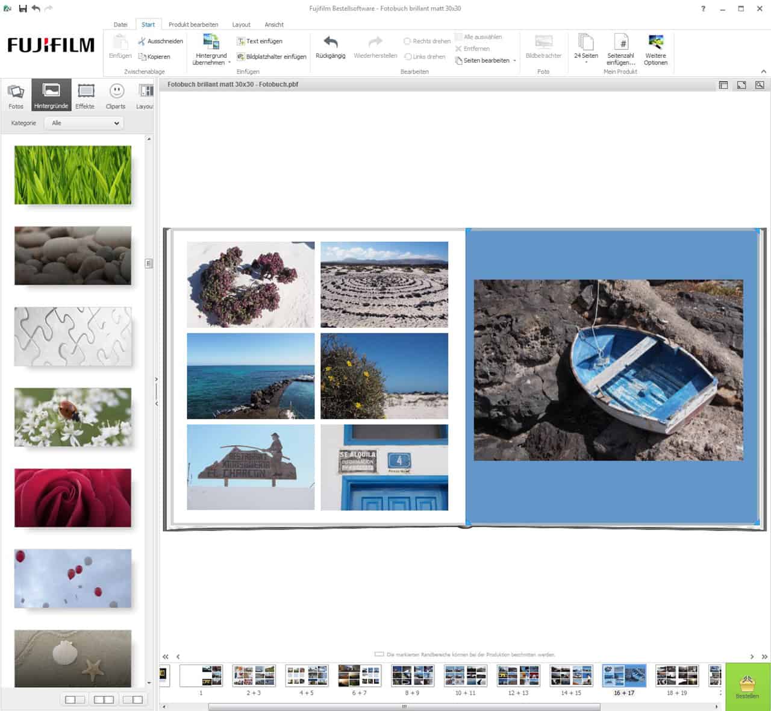Insert a Bildplatzhalter via ribbon icon
This screenshot has height=711, width=771.
241,57
